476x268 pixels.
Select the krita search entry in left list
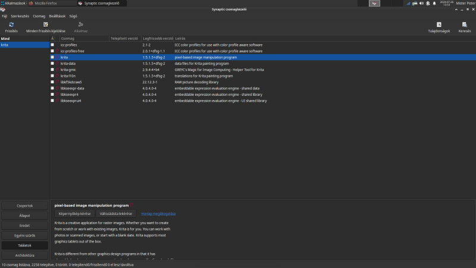(24, 45)
